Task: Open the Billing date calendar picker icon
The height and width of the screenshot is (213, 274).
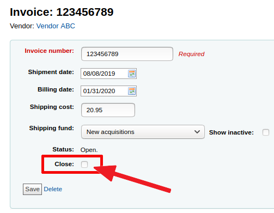Action: [x=132, y=91]
